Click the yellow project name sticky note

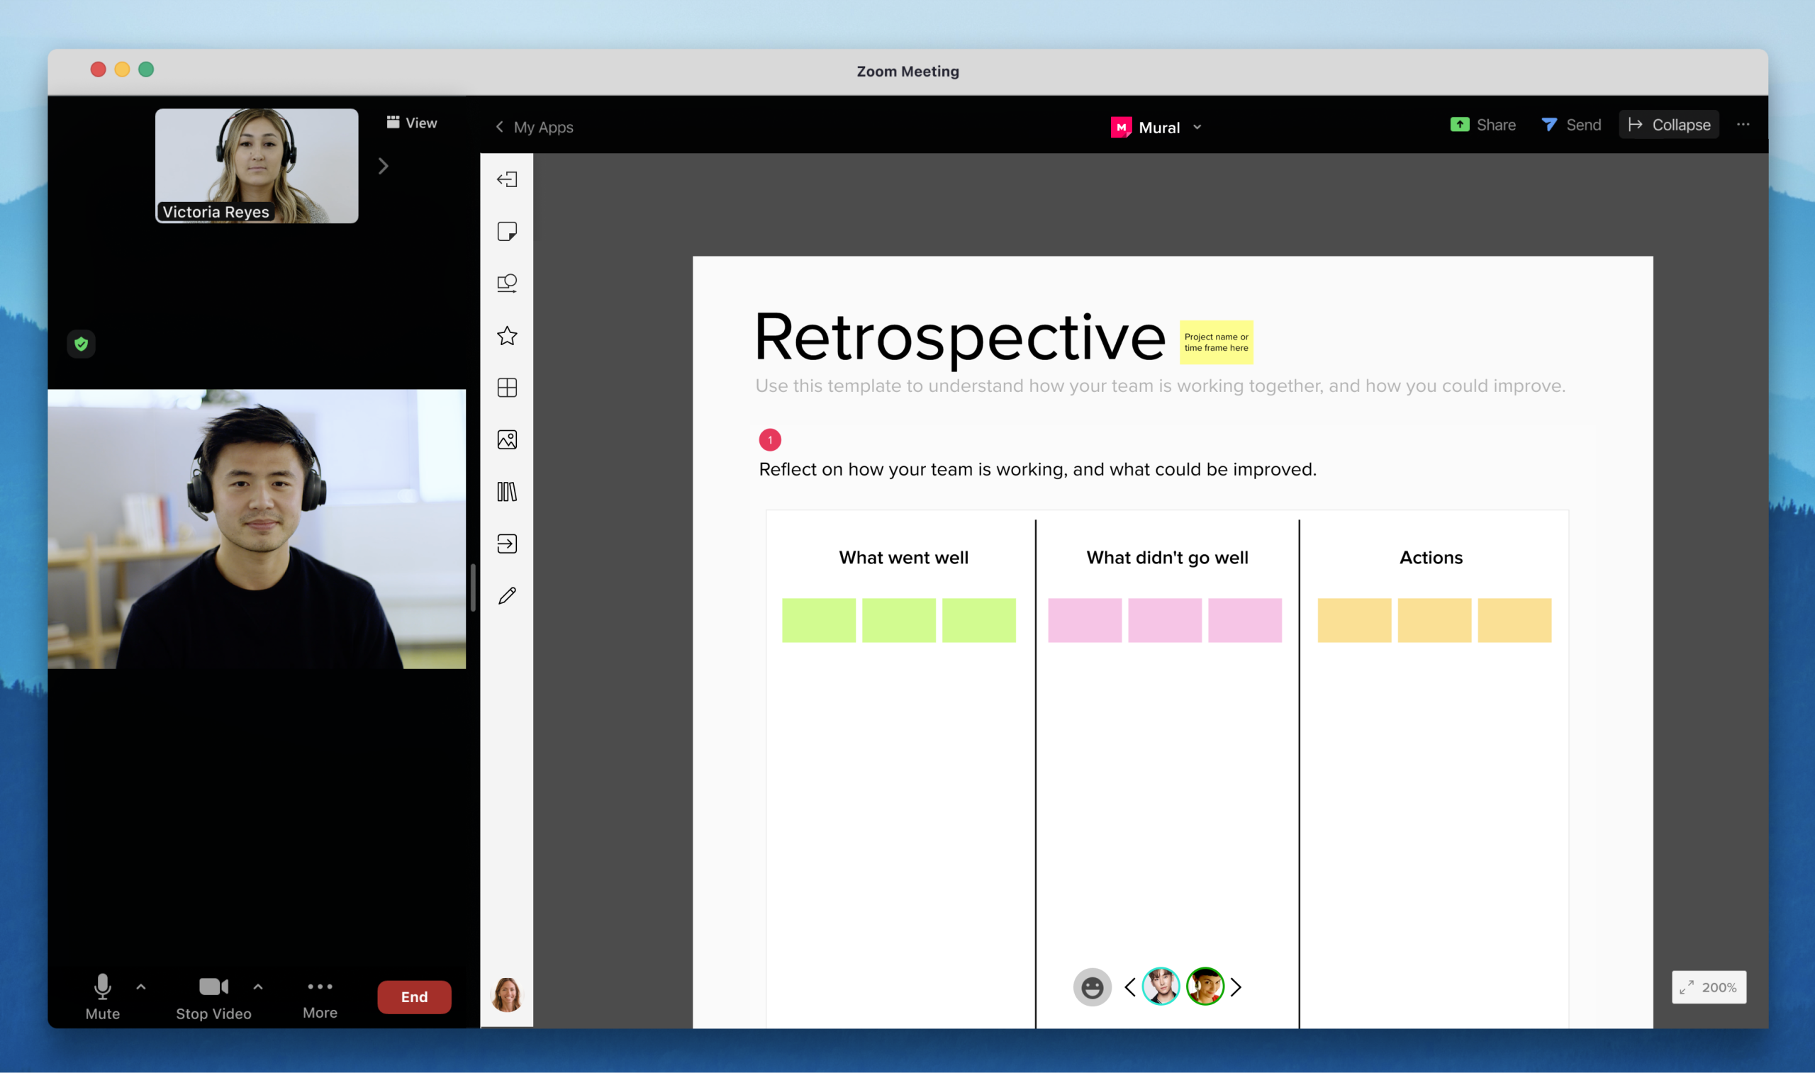pos(1217,342)
